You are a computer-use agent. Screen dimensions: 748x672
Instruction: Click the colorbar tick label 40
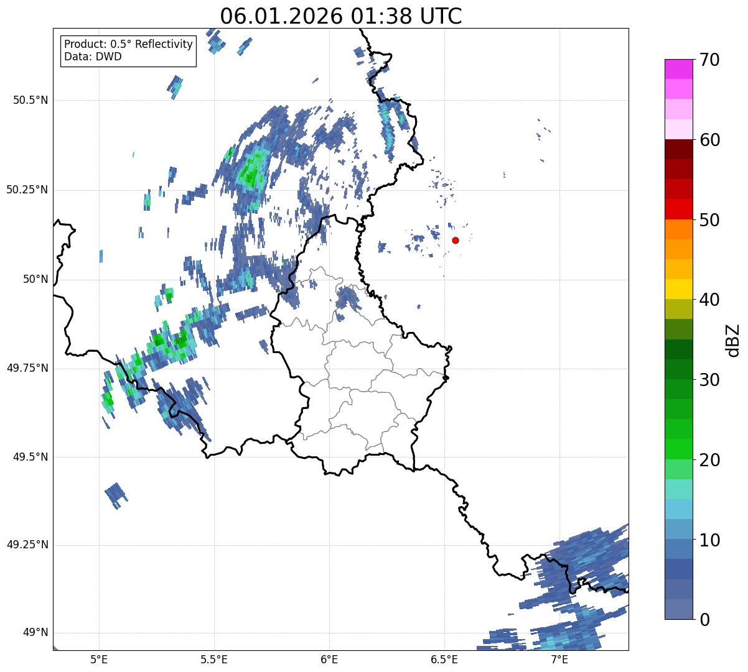click(x=711, y=300)
